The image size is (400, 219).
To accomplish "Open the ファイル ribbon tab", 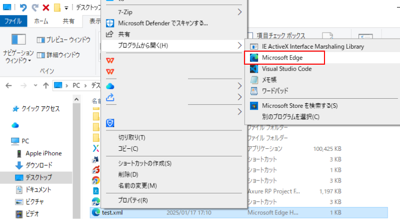I will pos(13,21).
